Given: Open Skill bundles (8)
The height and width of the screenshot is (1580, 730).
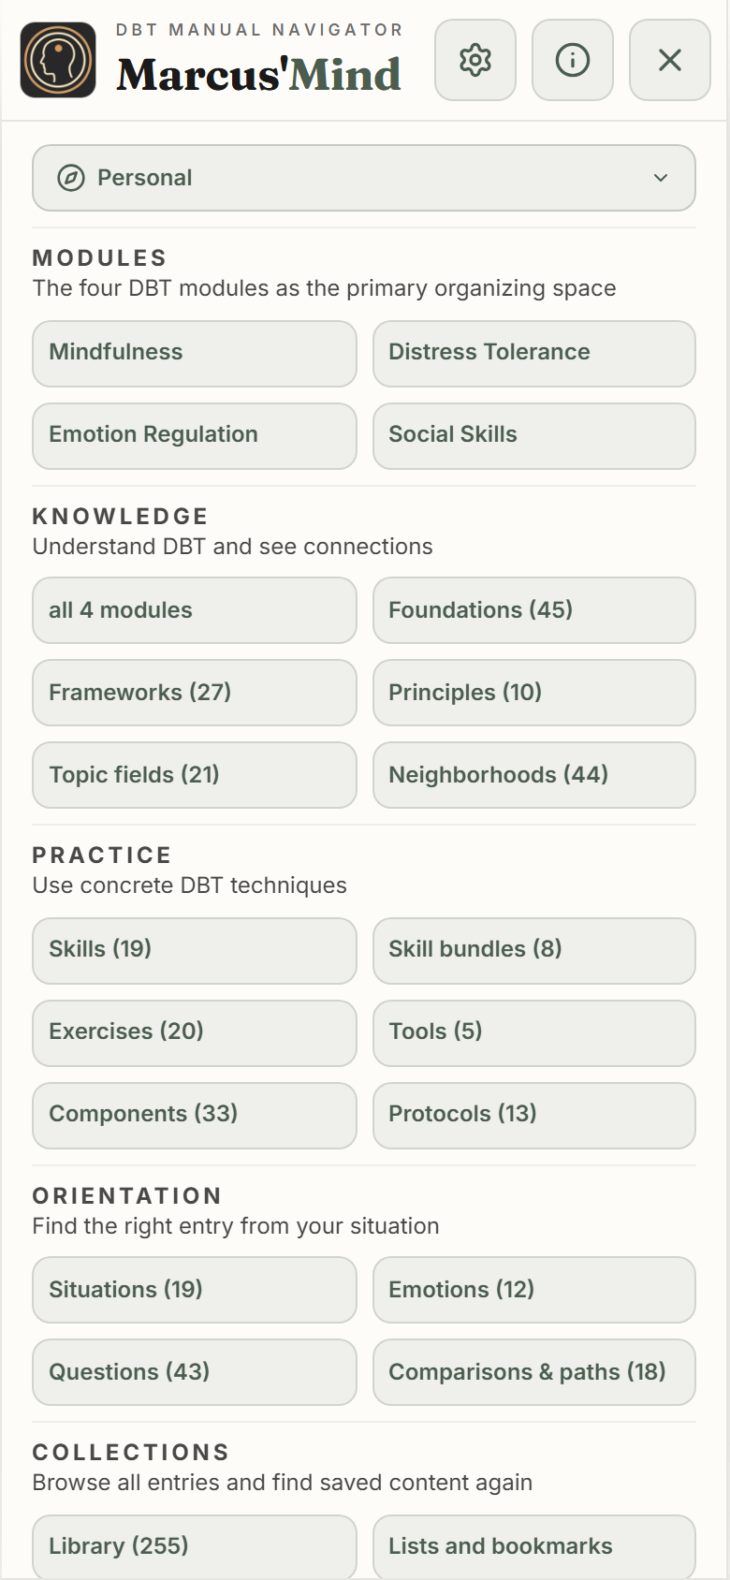Looking at the screenshot, I should click(x=534, y=951).
